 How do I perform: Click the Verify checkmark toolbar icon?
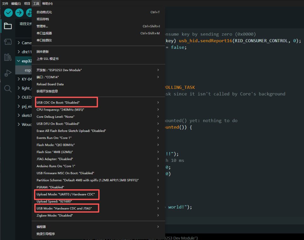point(8,13)
